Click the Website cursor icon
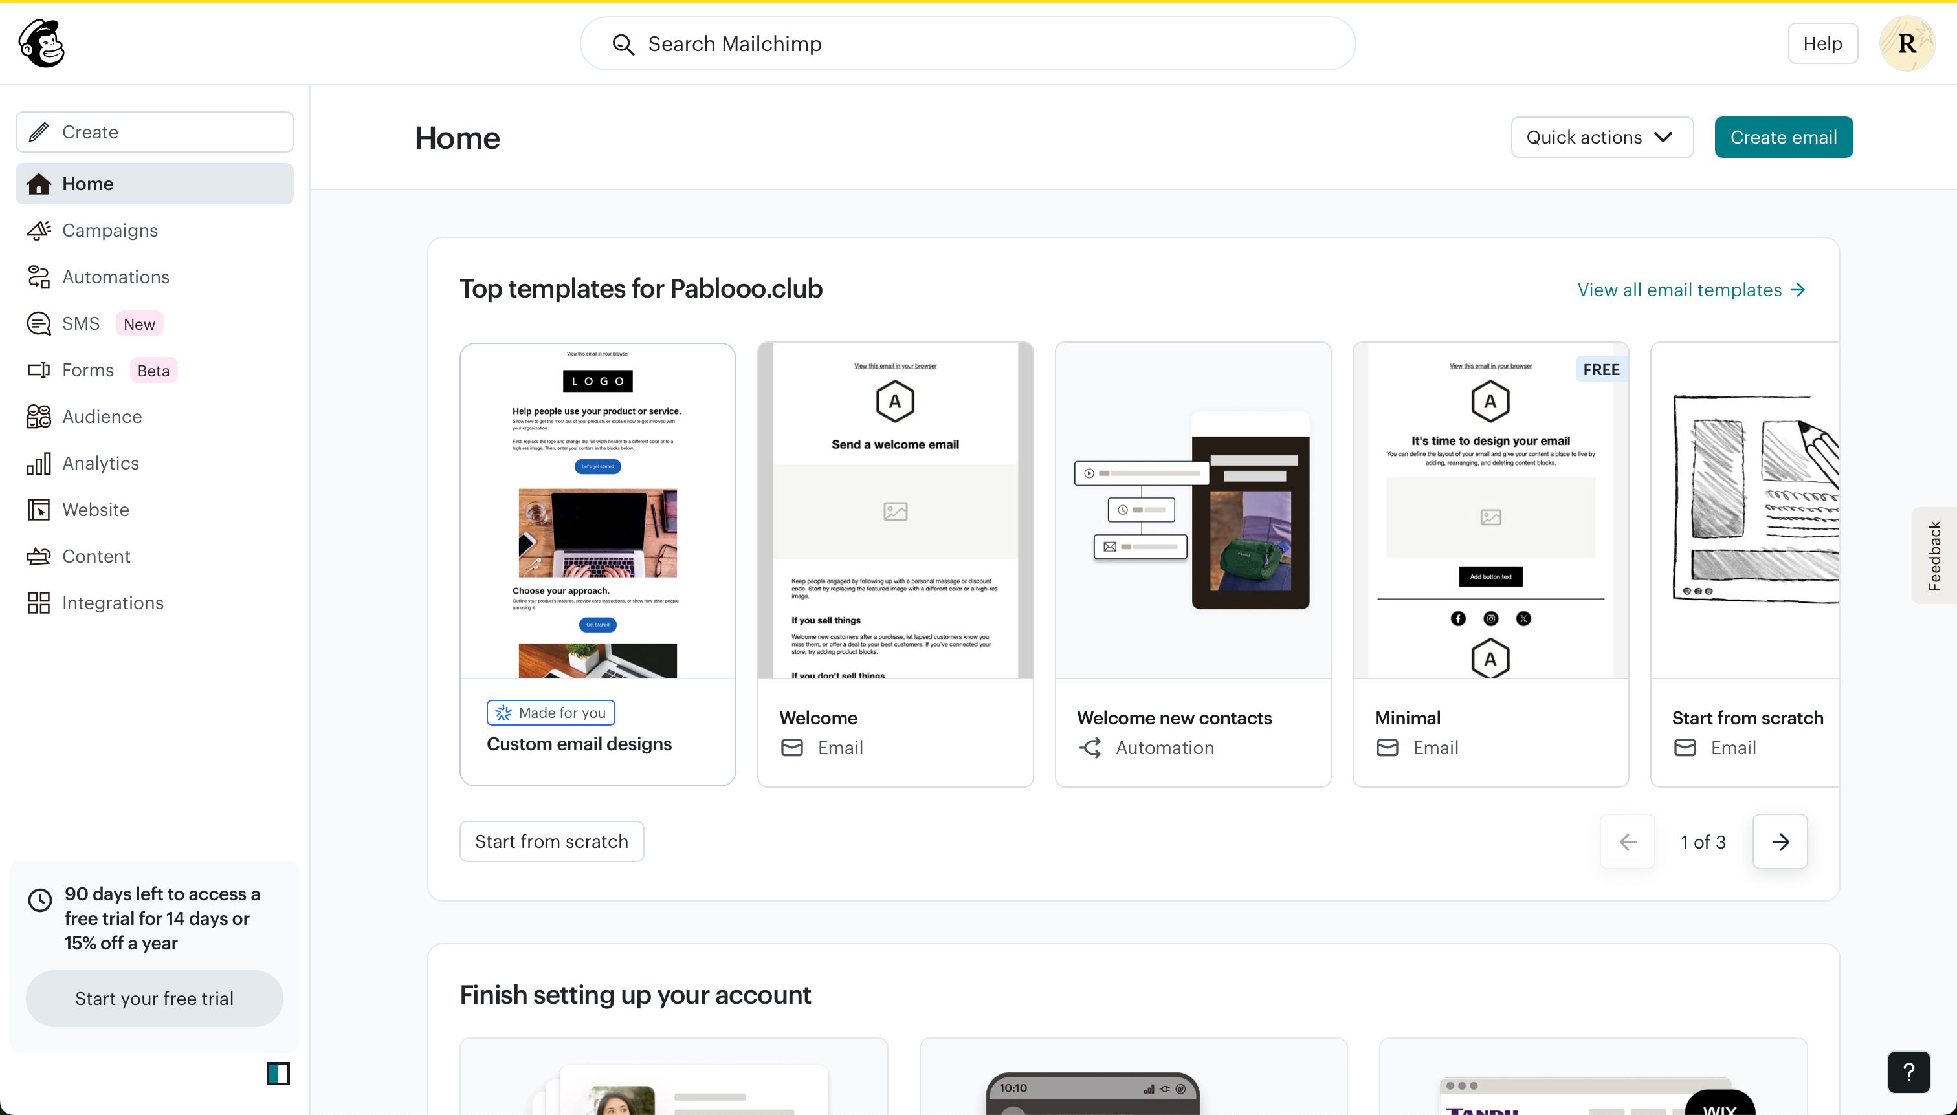This screenshot has height=1115, width=1957. [38, 510]
